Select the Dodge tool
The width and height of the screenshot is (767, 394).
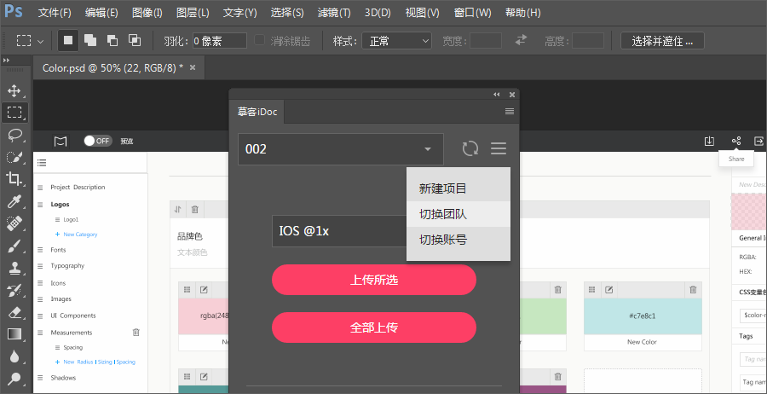coord(14,379)
